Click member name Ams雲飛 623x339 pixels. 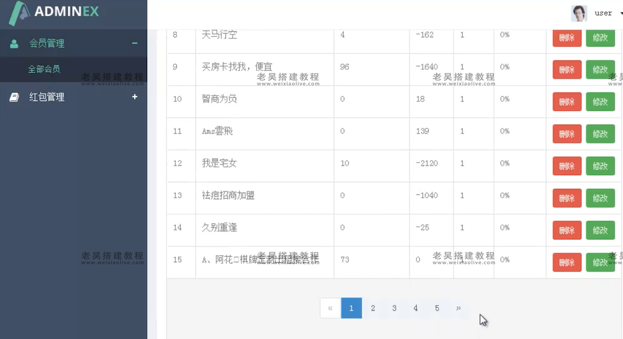tap(217, 131)
